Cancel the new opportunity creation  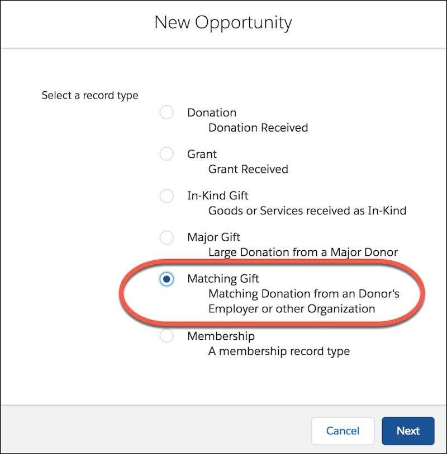click(343, 431)
